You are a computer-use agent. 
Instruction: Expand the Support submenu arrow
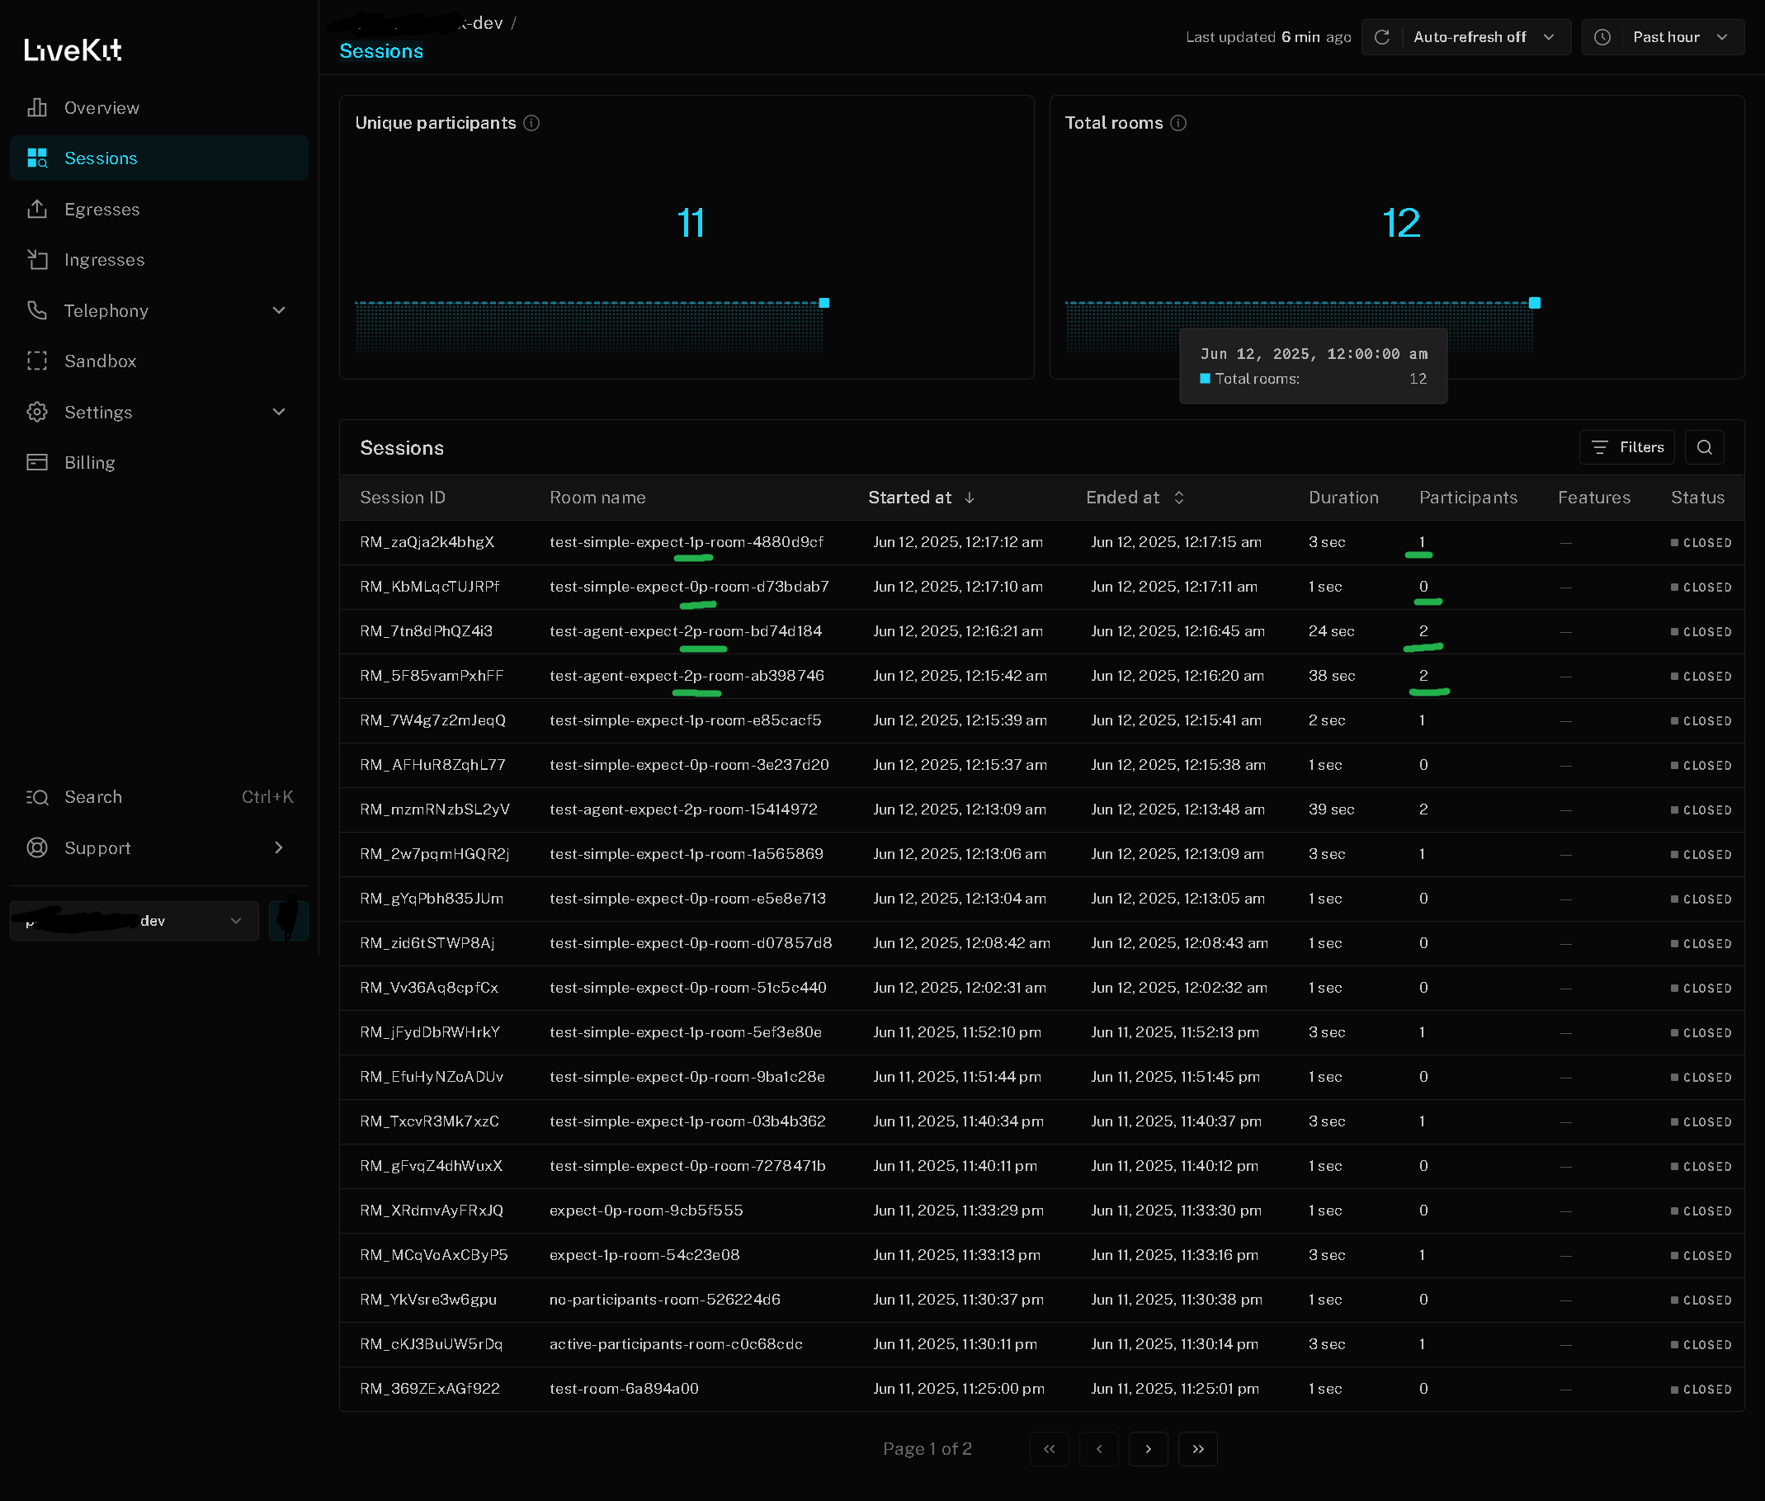tap(278, 847)
